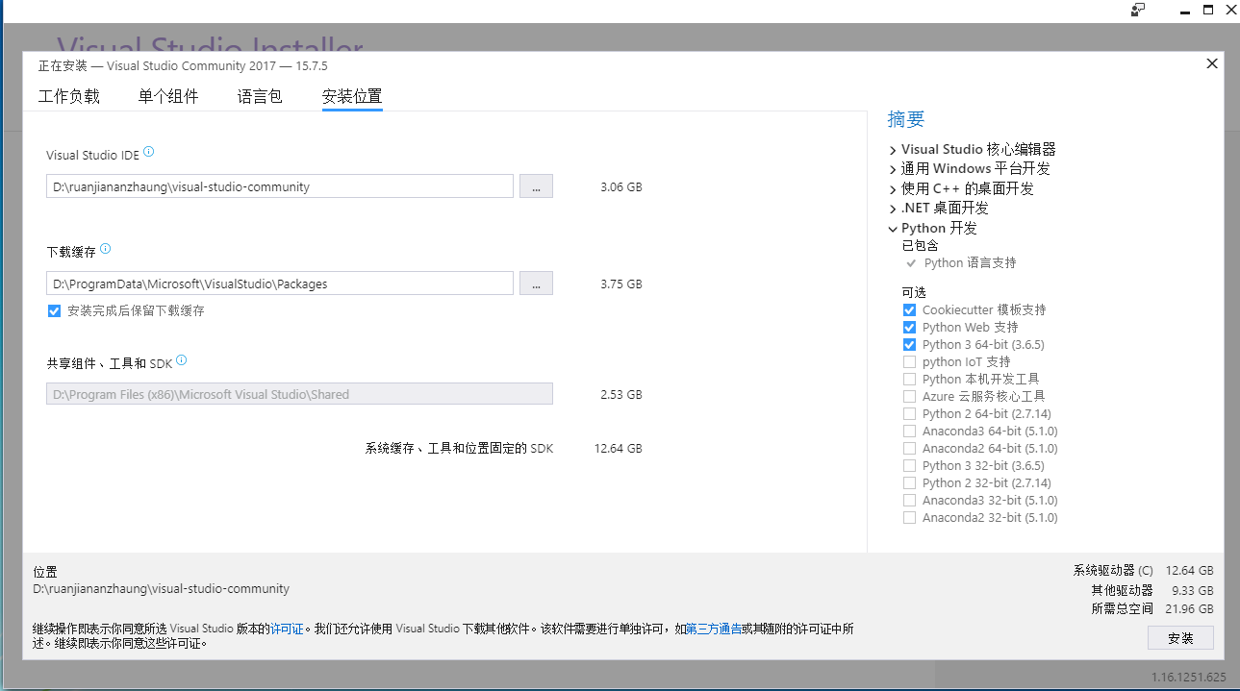Click the 2.53 GB size value
Image resolution: width=1240 pixels, height=691 pixels.
(x=620, y=394)
